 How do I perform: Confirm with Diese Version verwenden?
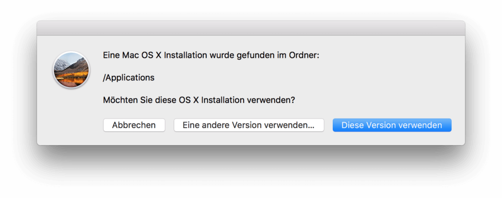point(392,125)
